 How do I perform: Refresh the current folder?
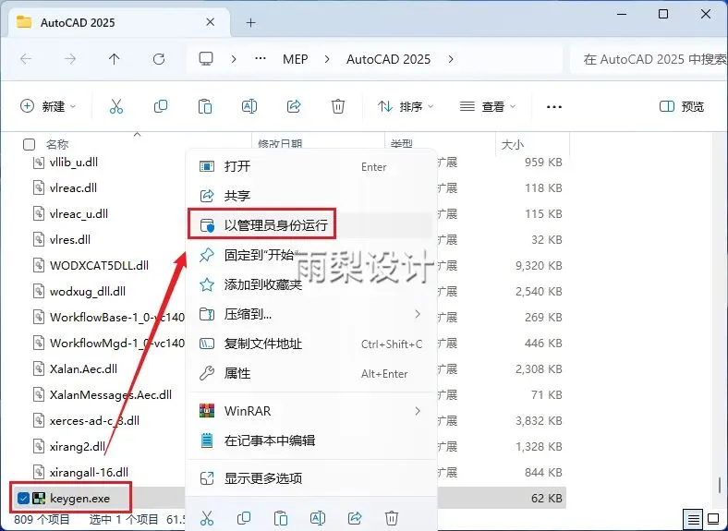click(159, 59)
